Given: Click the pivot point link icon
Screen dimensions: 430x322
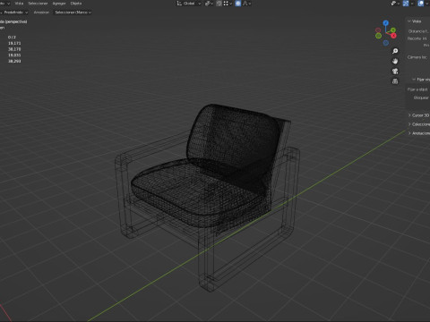Looking at the screenshot, I should [209, 4].
